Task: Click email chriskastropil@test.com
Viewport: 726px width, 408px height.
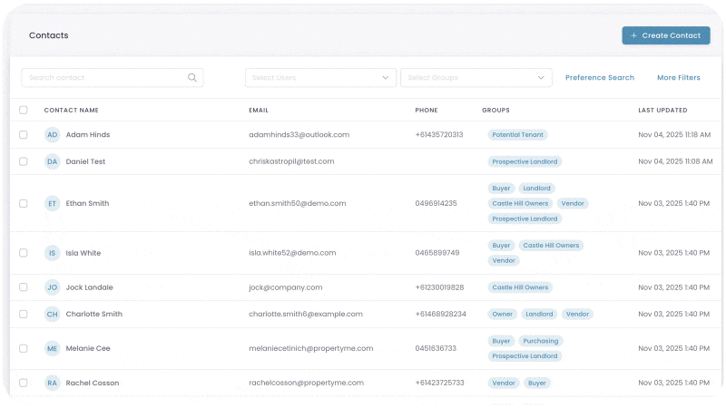Action: pos(291,161)
